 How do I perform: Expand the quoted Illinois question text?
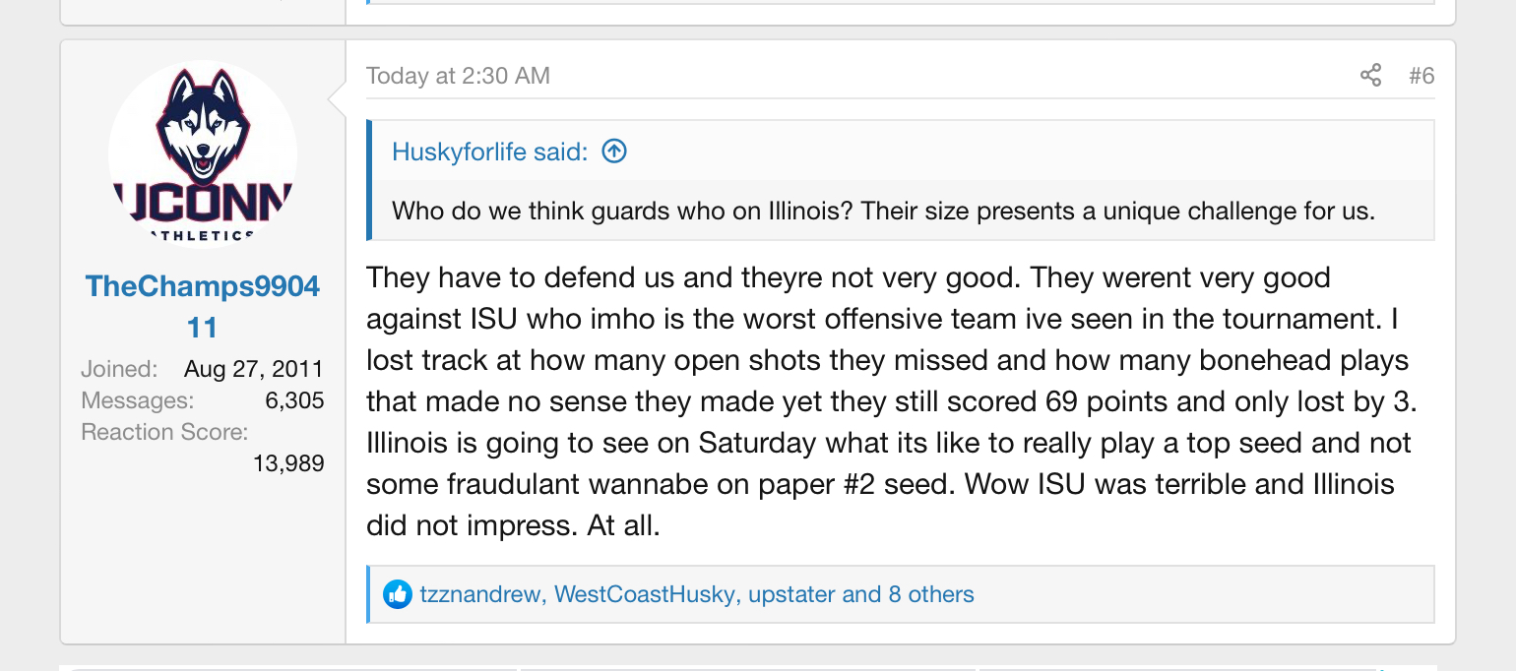(x=883, y=211)
